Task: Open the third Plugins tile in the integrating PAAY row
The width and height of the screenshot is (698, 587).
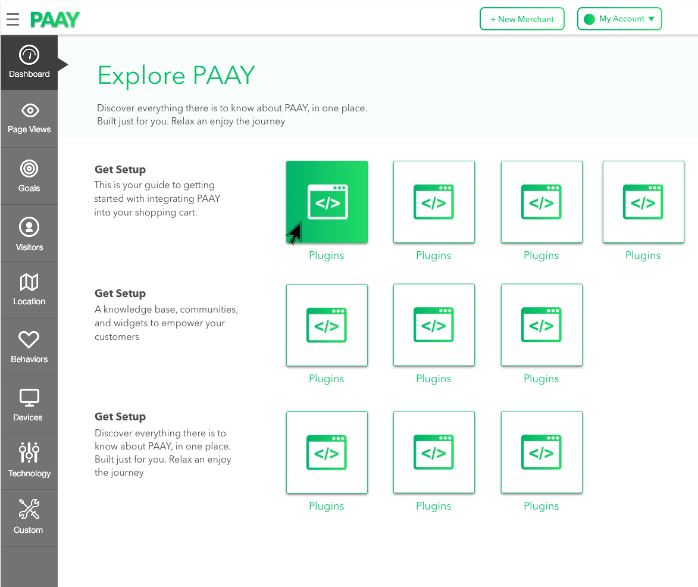Action: tap(542, 202)
